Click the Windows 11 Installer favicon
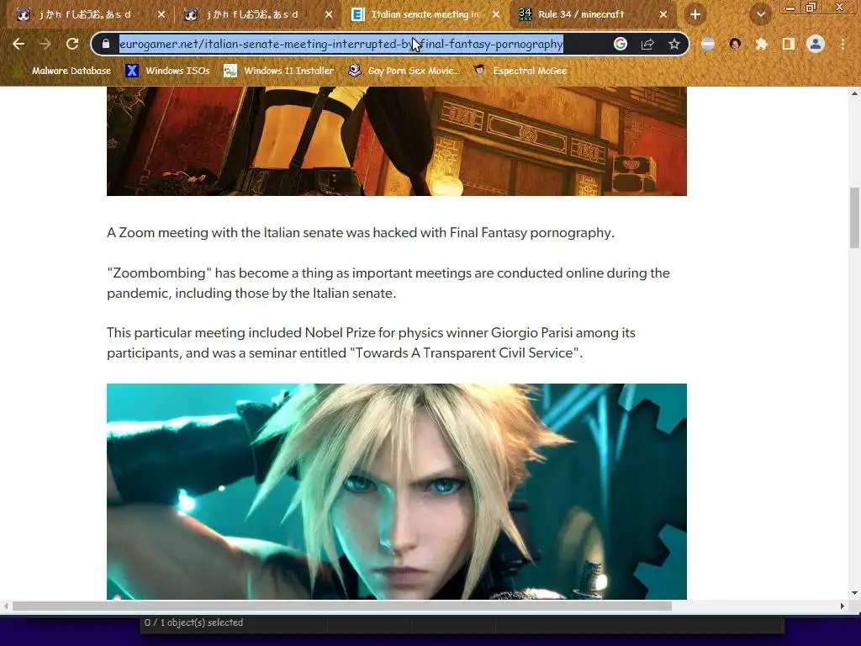 pos(230,71)
